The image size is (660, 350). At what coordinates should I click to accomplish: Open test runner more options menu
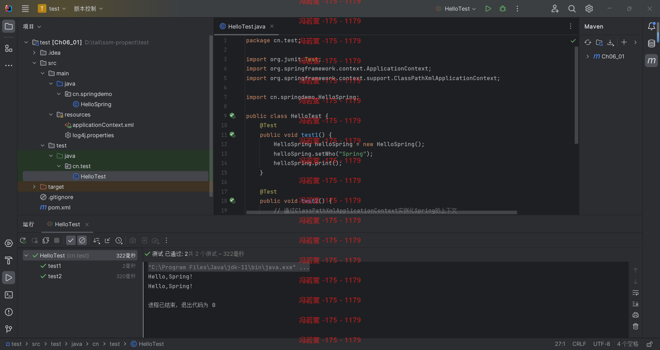(166, 240)
